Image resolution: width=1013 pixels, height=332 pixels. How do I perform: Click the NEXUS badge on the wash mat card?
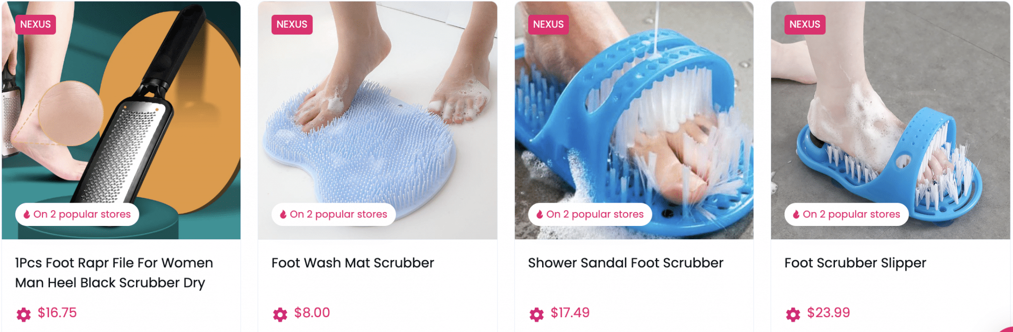point(292,24)
